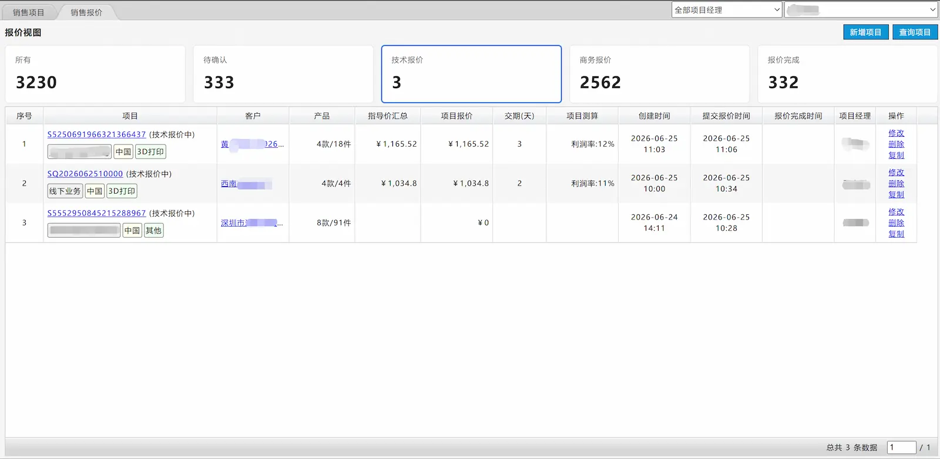
Task: Click 修改 for row 3
Action: coord(896,212)
